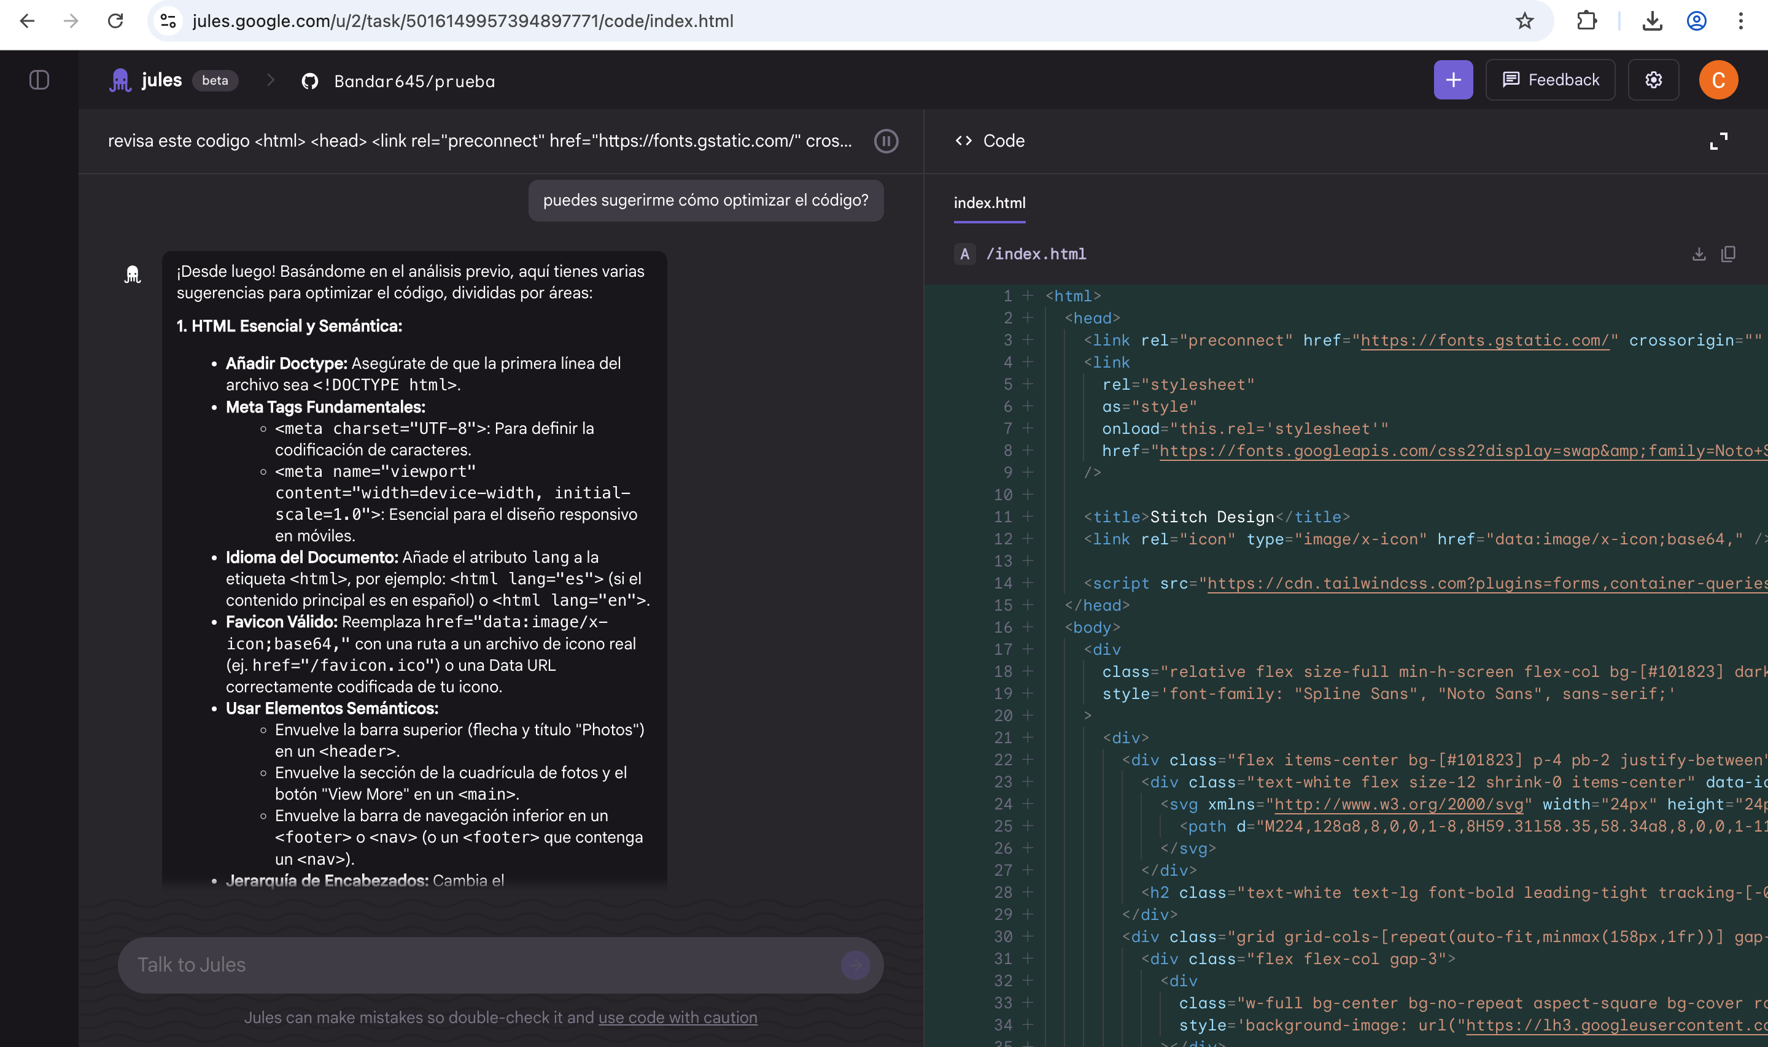Select the index.html file tab
The width and height of the screenshot is (1768, 1047).
point(989,203)
